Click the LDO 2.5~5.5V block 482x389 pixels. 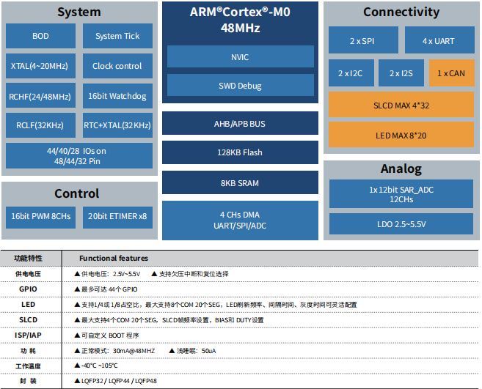click(401, 224)
